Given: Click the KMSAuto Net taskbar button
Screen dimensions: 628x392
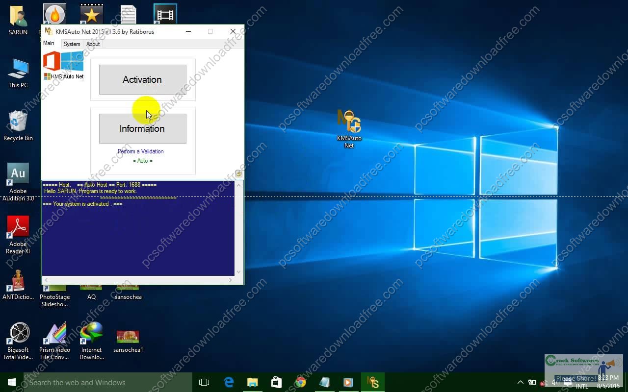Looking at the screenshot, I should pyautogui.click(x=372, y=382).
